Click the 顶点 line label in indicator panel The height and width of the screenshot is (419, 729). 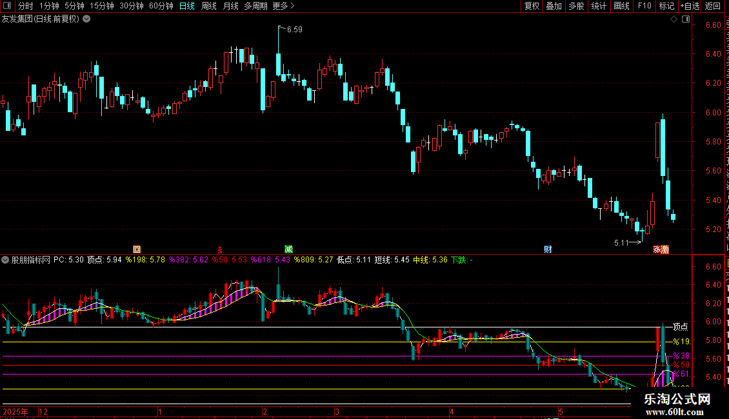pos(680,327)
